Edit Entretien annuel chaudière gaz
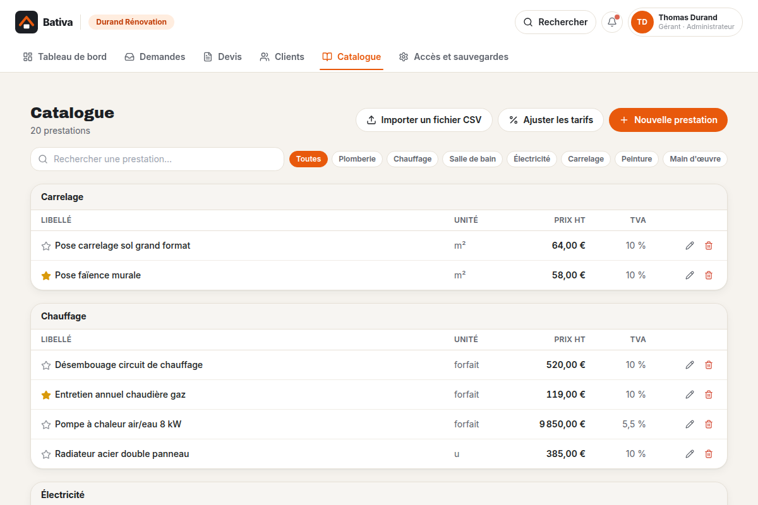This screenshot has height=505, width=758. click(x=690, y=395)
